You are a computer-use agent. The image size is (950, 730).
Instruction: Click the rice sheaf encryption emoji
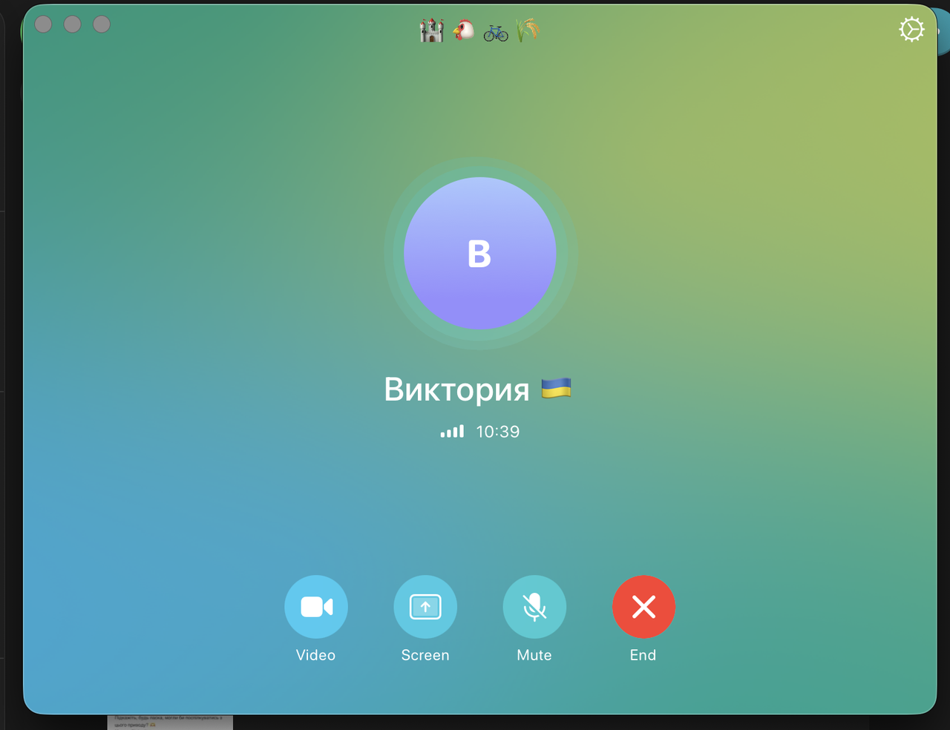pyautogui.click(x=528, y=30)
